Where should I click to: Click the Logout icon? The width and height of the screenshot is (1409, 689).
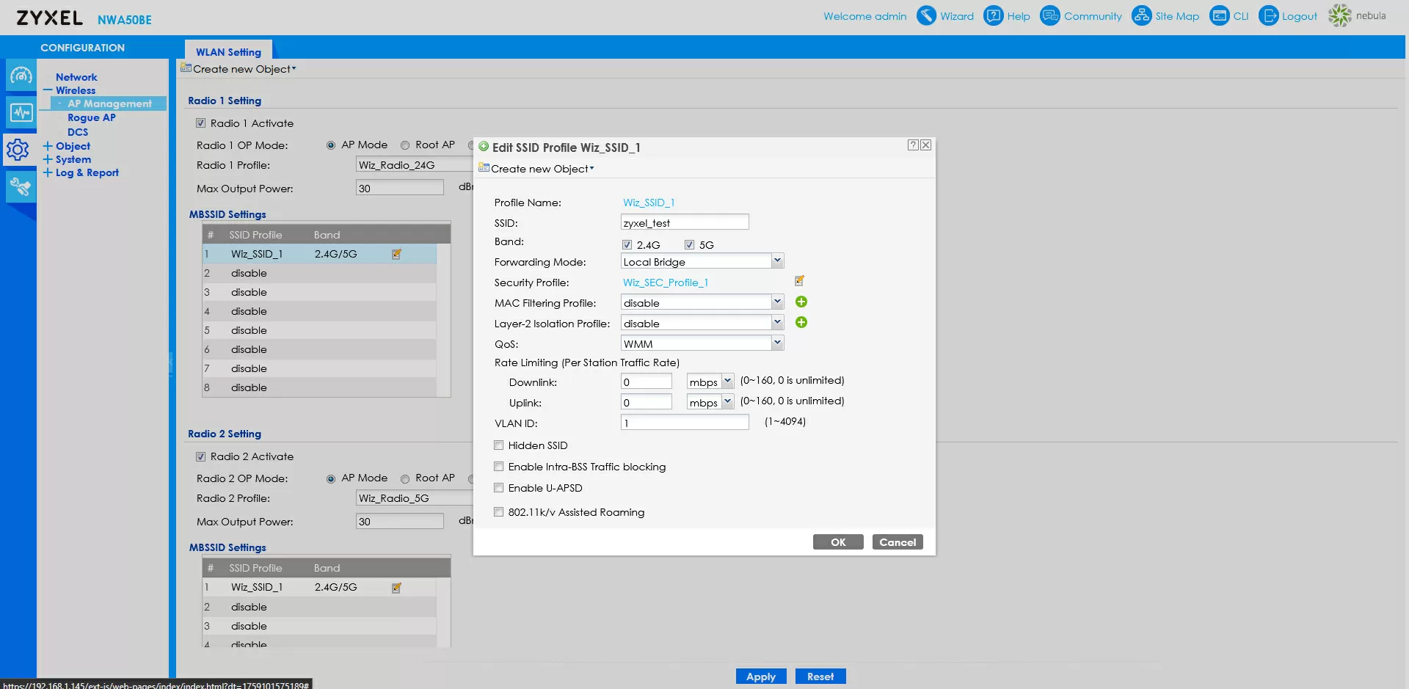[1268, 15]
